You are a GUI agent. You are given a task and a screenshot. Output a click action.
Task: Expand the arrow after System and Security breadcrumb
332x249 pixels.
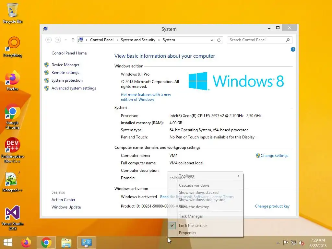pos(159,40)
